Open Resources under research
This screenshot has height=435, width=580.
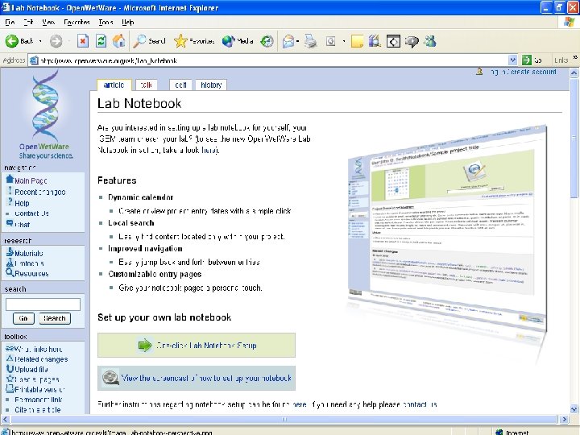click(31, 273)
